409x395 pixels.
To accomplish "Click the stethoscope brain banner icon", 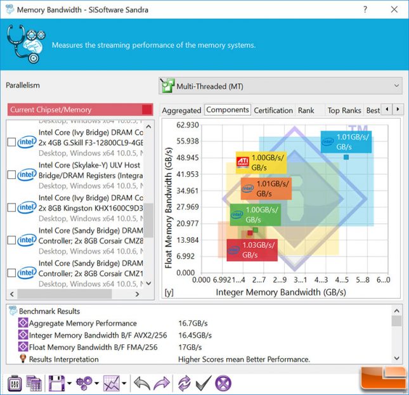I will tap(26, 44).
